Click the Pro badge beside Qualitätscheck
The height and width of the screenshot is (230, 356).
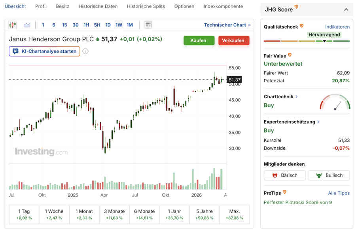301,26
